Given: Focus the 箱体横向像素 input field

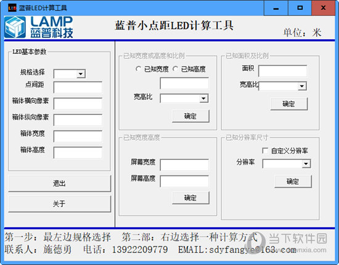Looking at the screenshot, I should pos(78,104).
